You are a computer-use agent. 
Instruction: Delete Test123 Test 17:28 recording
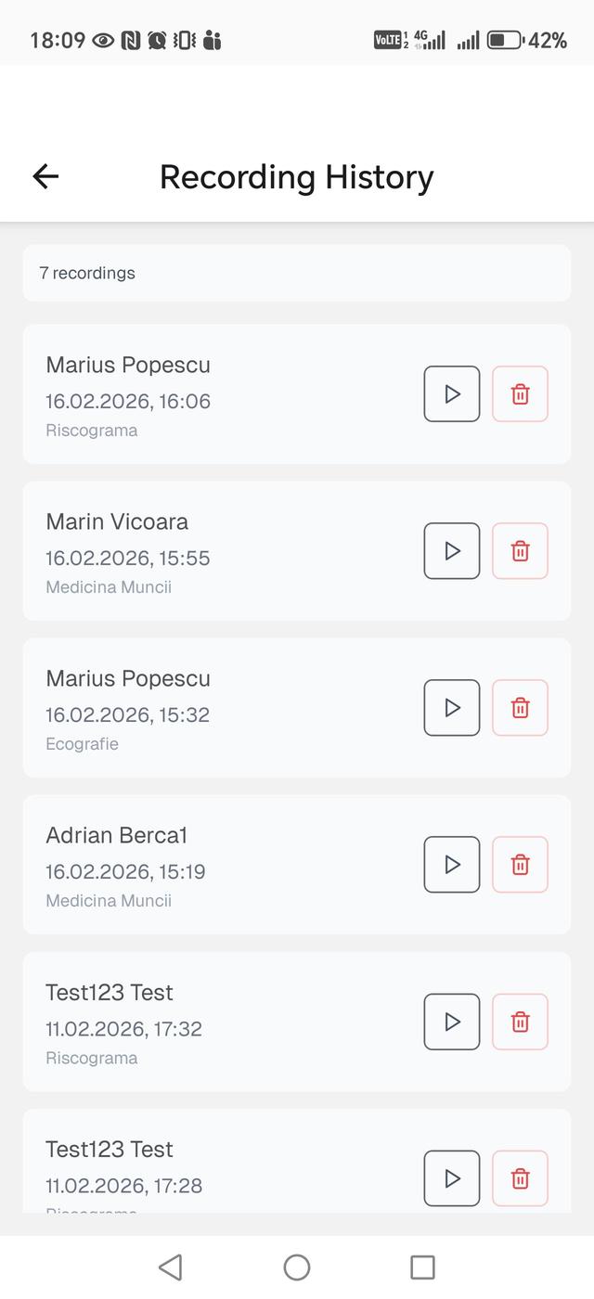click(x=520, y=1178)
